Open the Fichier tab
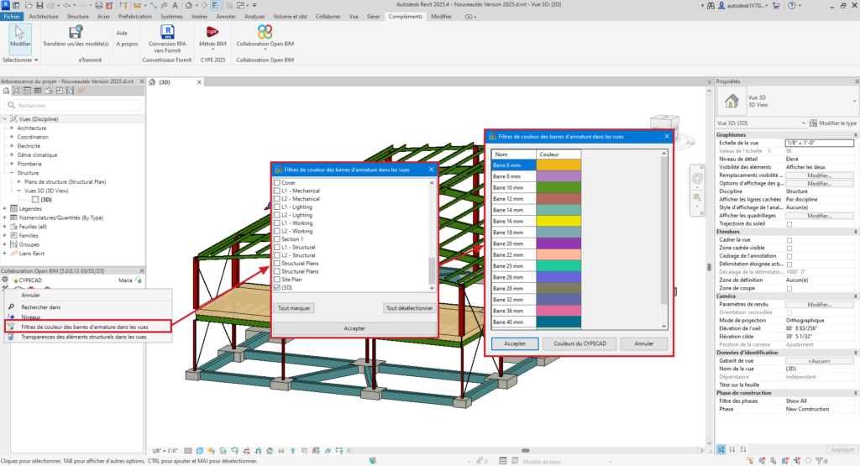This screenshot has width=860, height=466. click(x=12, y=17)
